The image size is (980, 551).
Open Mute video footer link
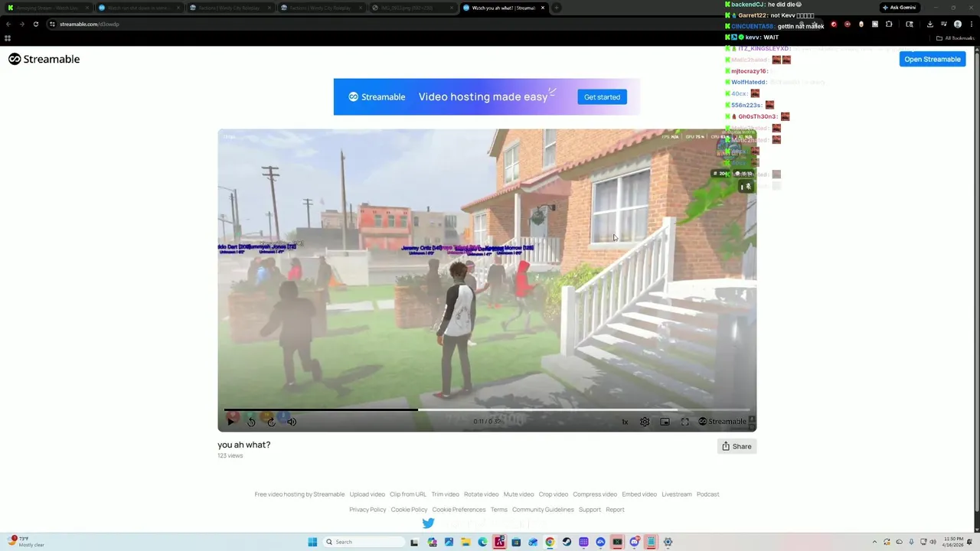click(x=518, y=494)
